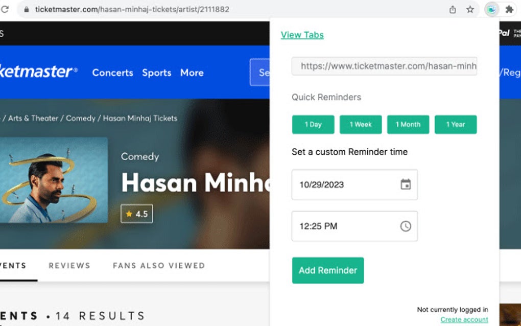Open the View Tabs link
This screenshot has width=521, height=326.
pos(302,34)
